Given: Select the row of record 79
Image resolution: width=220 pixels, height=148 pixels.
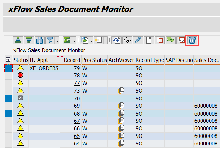Looking at the screenshot, I should click(x=8, y=68).
